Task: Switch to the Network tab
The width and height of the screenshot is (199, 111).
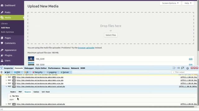Action: (75, 68)
